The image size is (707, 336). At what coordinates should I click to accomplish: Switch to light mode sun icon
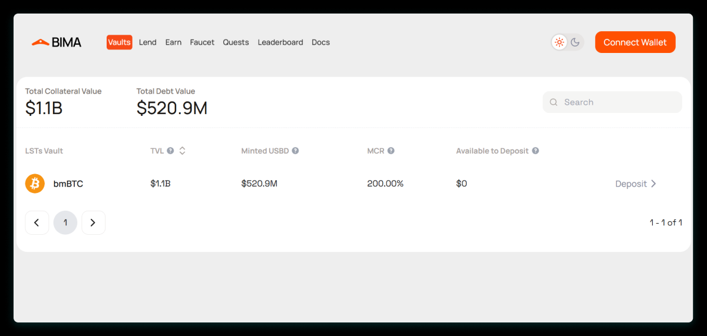(559, 42)
